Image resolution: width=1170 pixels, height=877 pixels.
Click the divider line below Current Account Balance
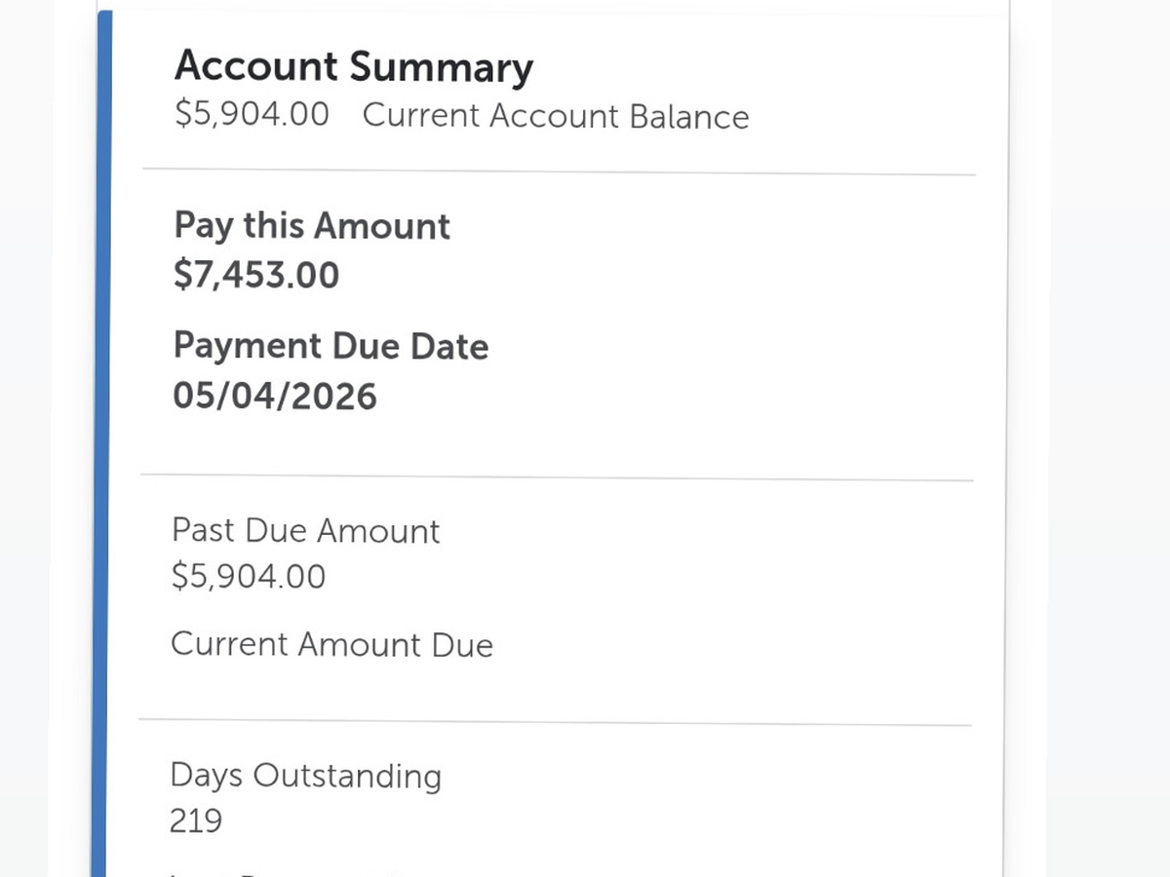[558, 172]
